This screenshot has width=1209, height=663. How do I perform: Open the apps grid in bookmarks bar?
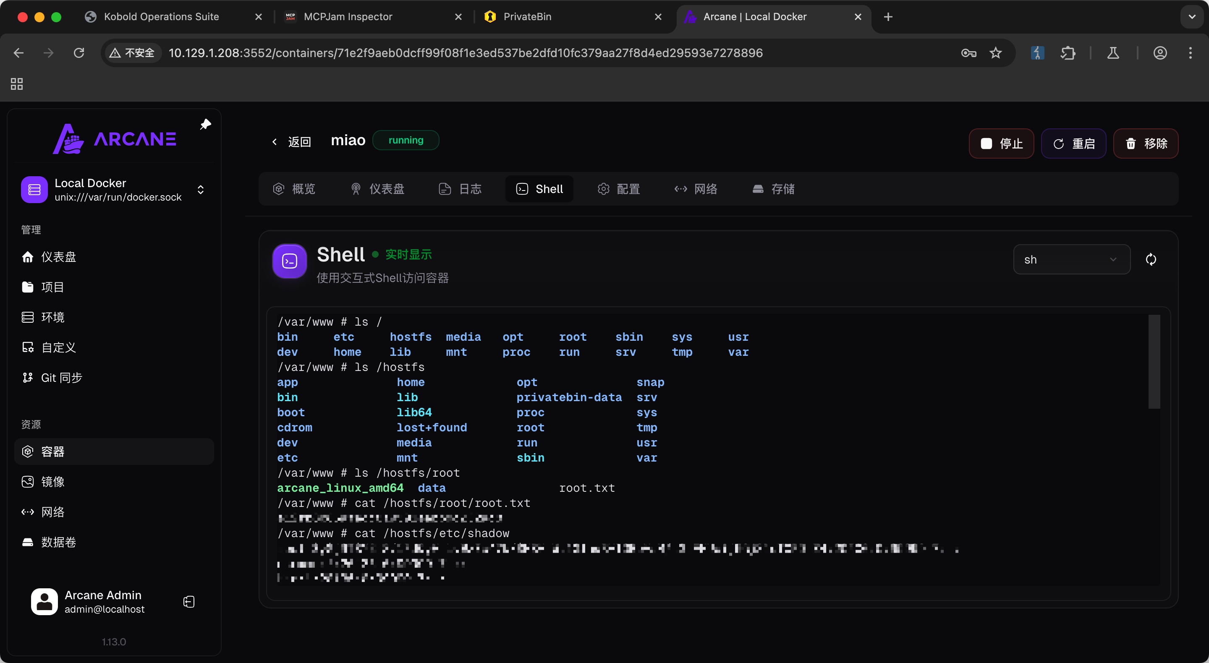[x=17, y=84]
